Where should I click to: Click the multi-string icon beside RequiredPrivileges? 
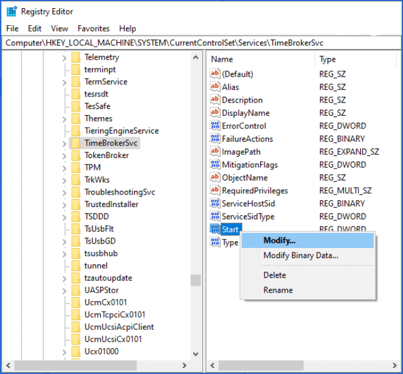click(x=215, y=191)
